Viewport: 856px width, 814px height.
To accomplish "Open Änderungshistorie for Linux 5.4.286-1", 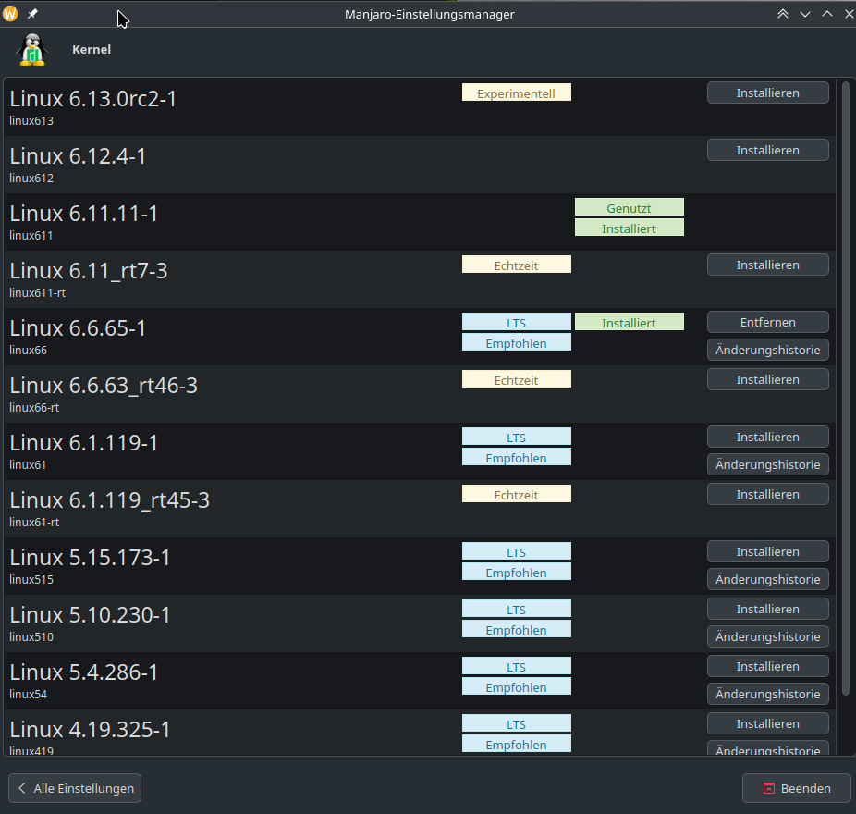I will 767,695.
